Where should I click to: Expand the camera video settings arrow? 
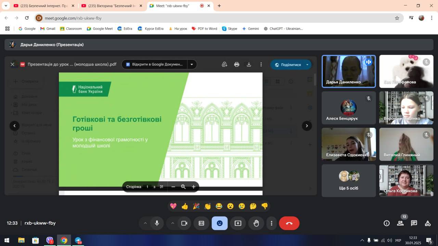172,223
